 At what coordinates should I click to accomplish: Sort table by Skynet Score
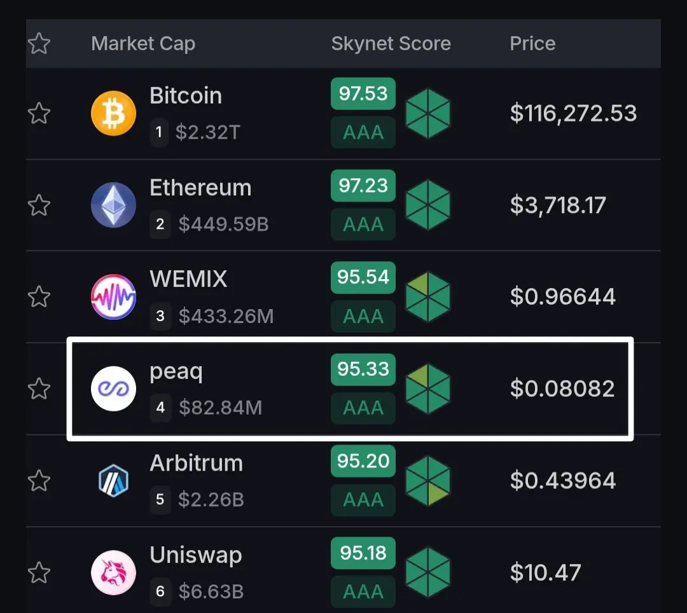391,44
